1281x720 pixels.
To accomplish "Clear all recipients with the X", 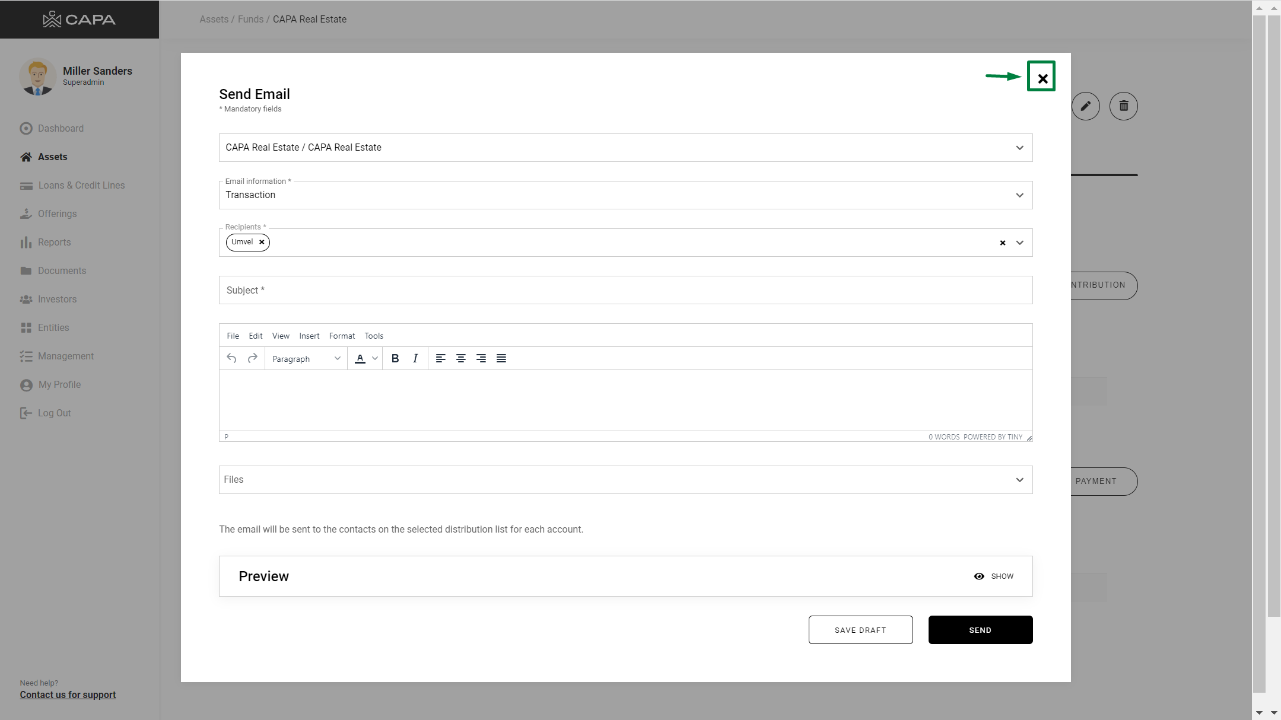I will [x=1003, y=243].
